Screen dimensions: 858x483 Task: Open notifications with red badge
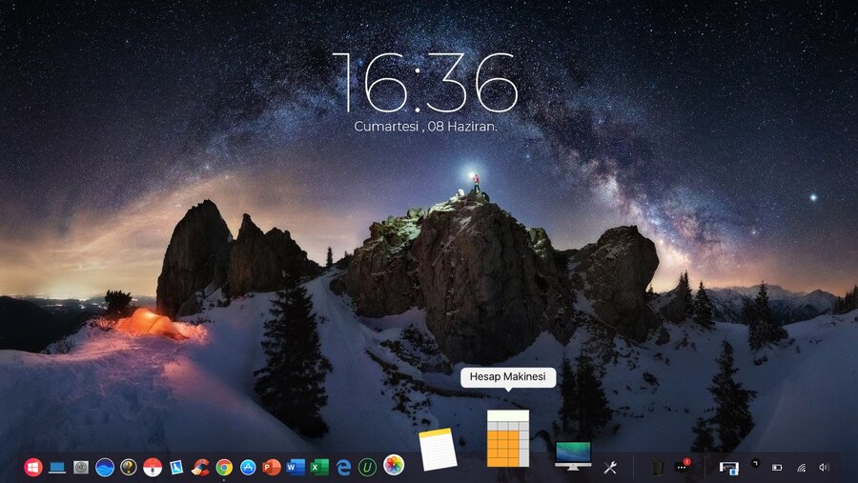pyautogui.click(x=682, y=466)
